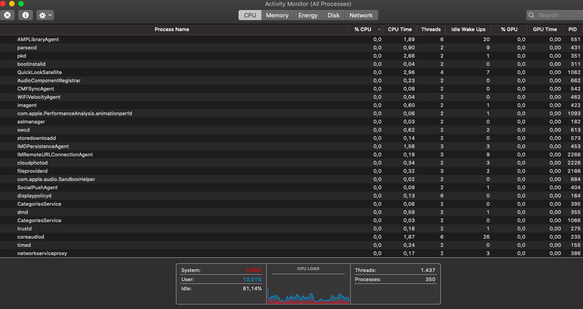Image resolution: width=583 pixels, height=309 pixels.
Task: Select the CPU tab
Action: (x=250, y=15)
